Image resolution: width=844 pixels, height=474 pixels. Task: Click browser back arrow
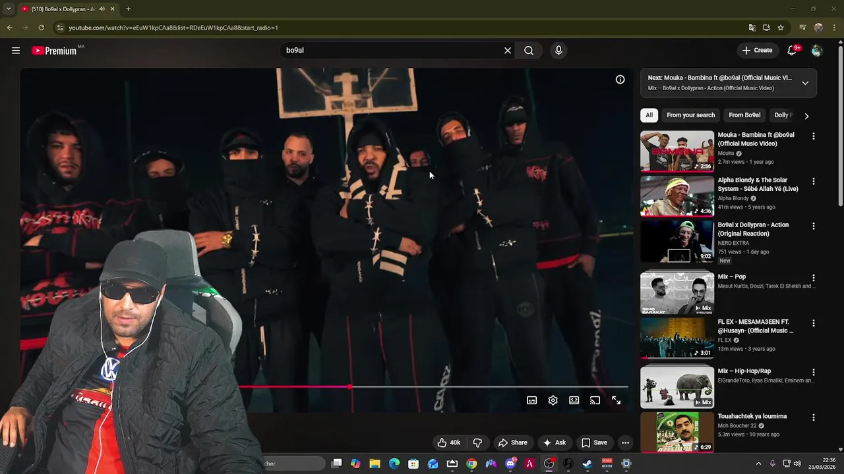9,28
